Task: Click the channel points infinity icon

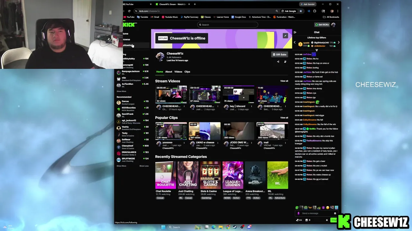Action: coord(299,220)
